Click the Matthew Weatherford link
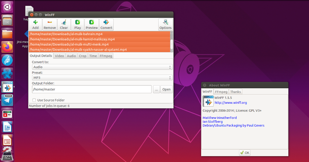The image size is (309, 162). coord(220,118)
